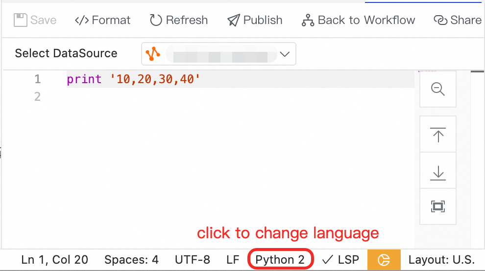485x271 pixels.
Task: Toggle the LSP checkmark in status bar
Action: click(341, 260)
